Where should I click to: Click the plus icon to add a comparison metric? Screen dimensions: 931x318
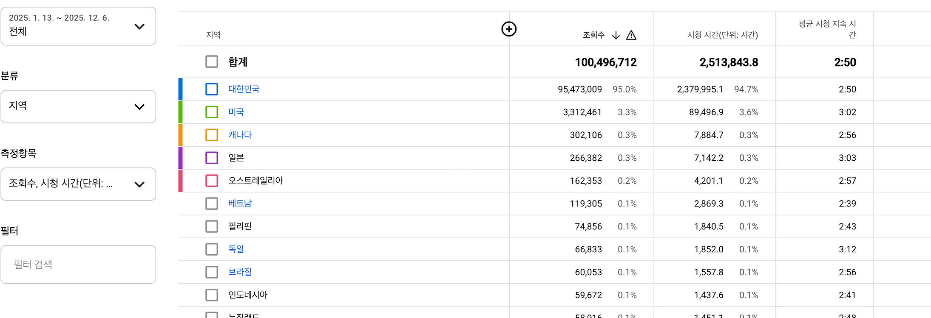pos(509,29)
